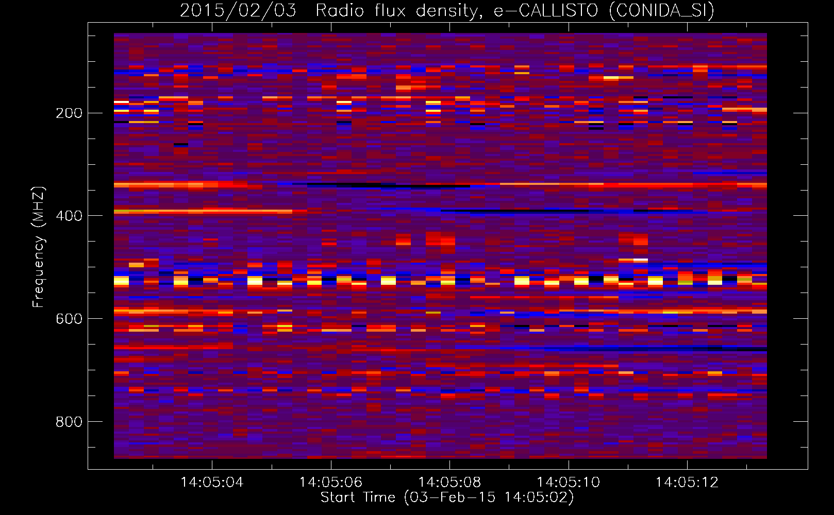This screenshot has width=834, height=515.
Task: Click the "Start Time (03-Feb-15 14:05:02)" label
Action: [447, 497]
